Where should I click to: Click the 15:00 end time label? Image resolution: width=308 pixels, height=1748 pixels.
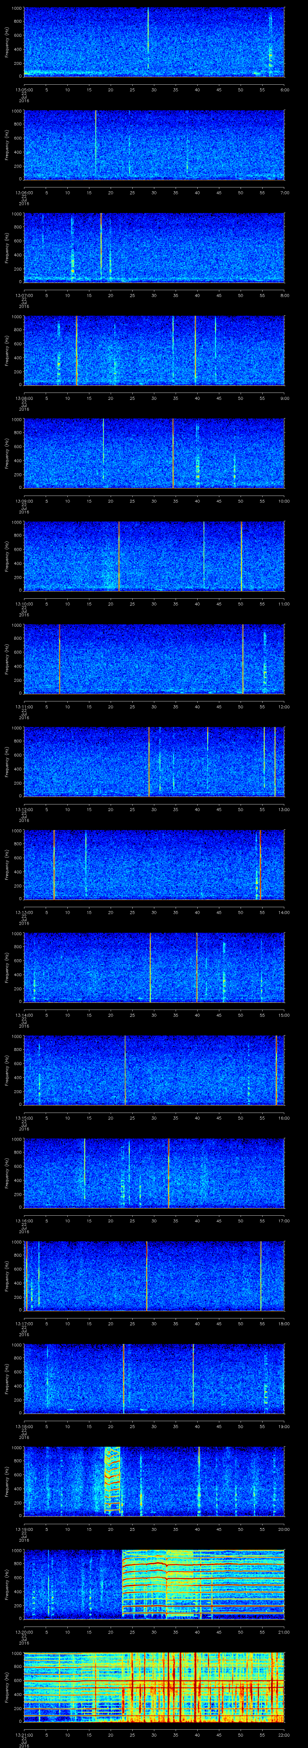tap(284, 1014)
